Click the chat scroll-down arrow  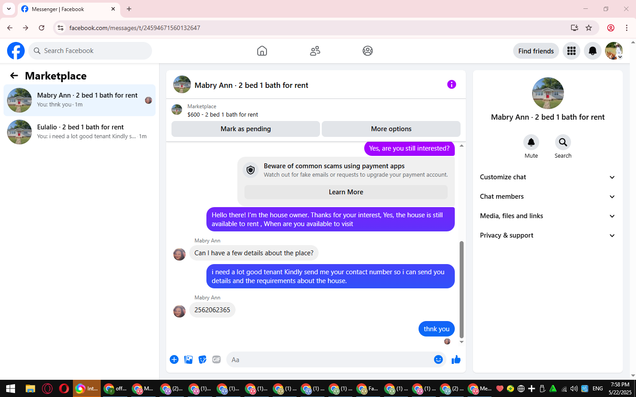pyautogui.click(x=461, y=342)
